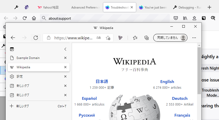The width and height of the screenshot is (219, 120).
Task: Select the Wikipedia vertical tab
Action: pos(39,67)
